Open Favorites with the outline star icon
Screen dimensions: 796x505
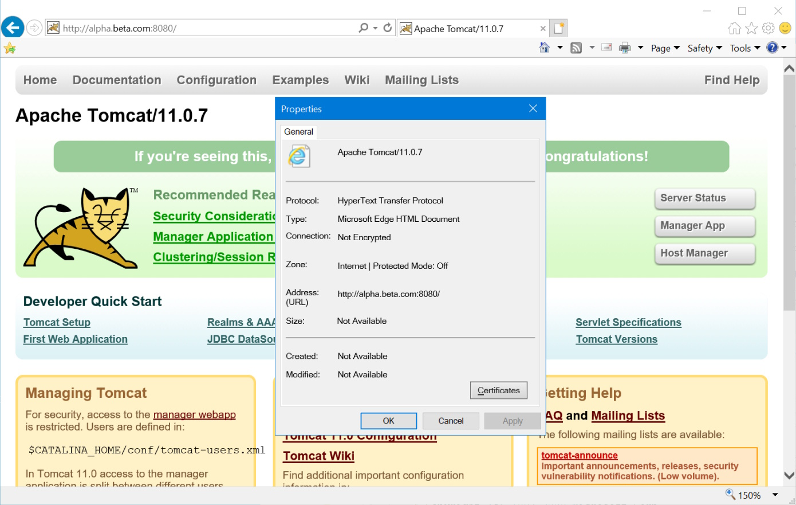751,28
